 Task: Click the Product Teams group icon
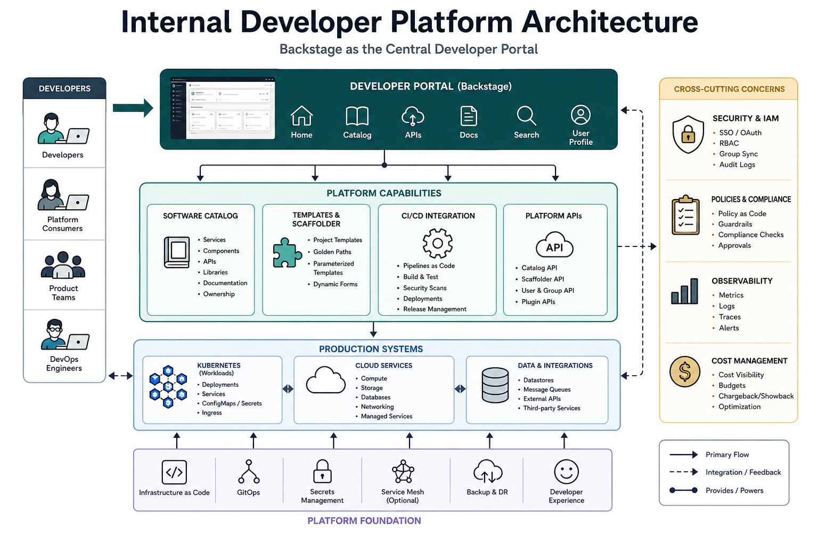(63, 265)
